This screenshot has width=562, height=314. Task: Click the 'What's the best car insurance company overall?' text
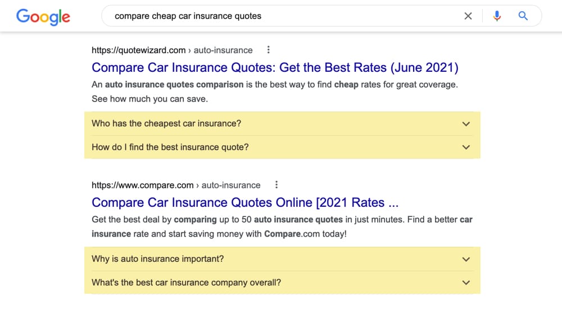(x=186, y=283)
